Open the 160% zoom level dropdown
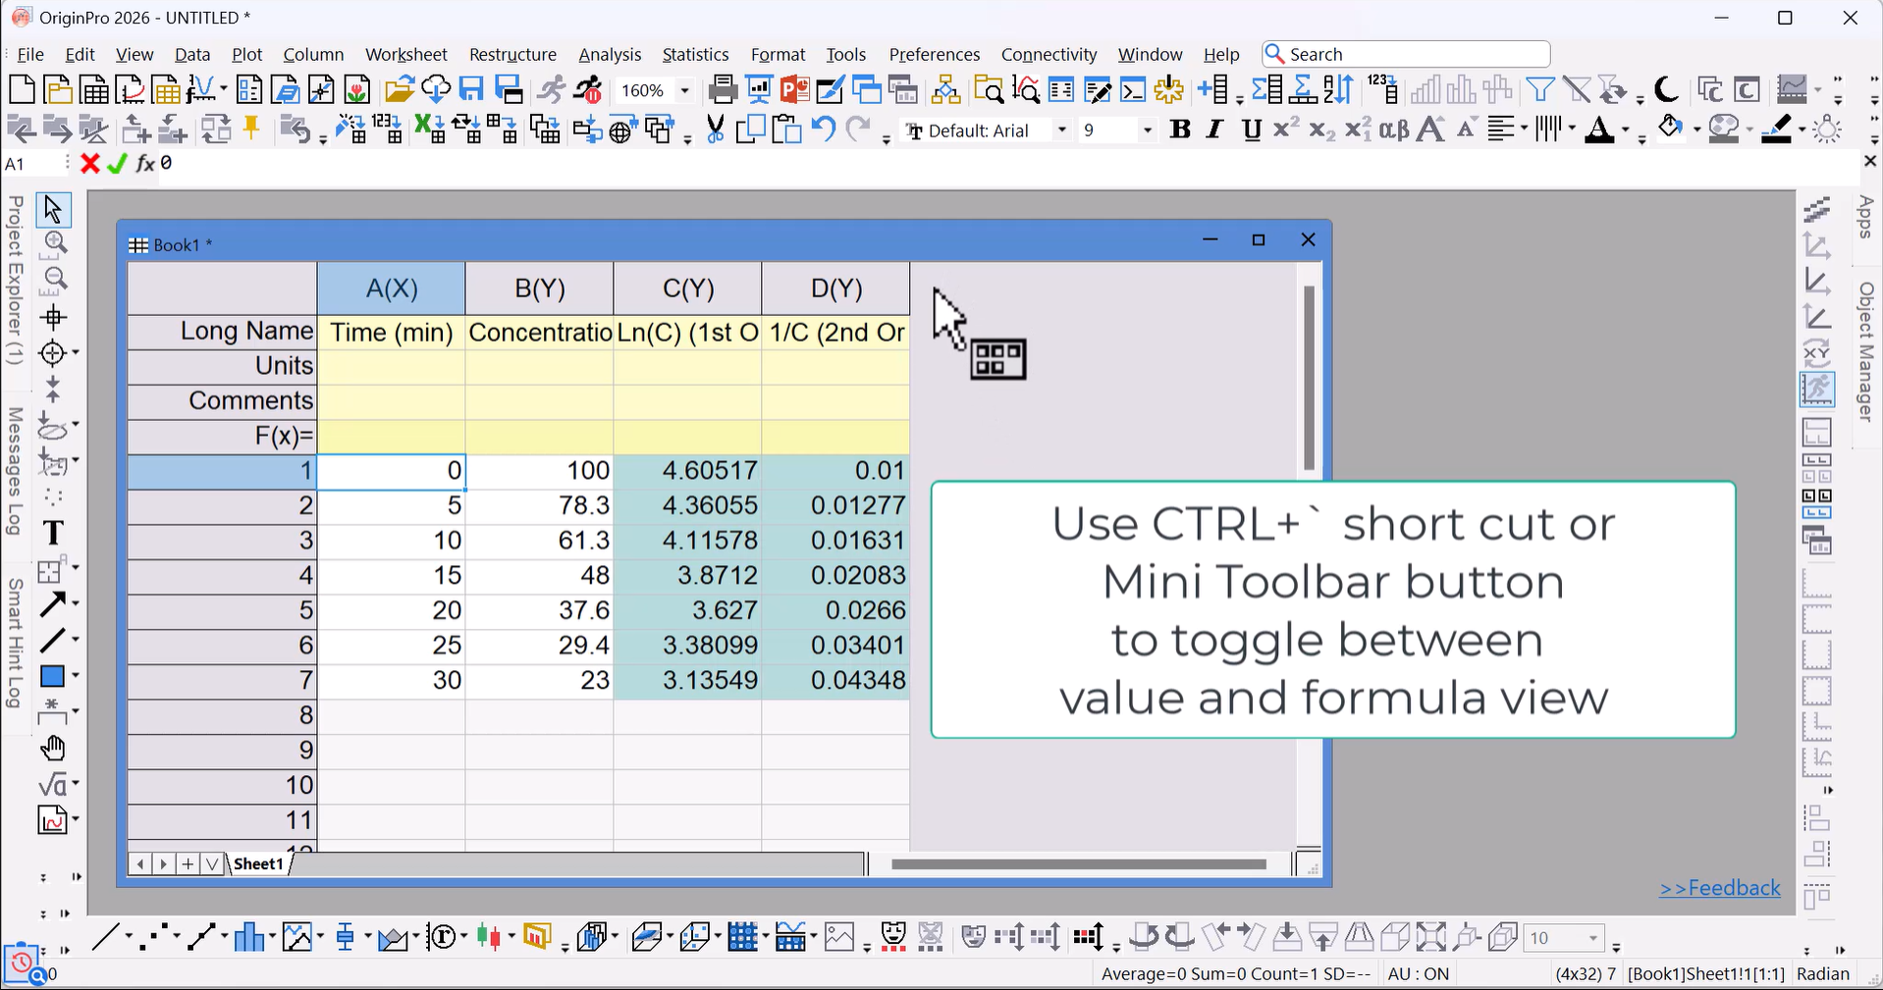Viewport: 1883px width, 990px height. coord(684,91)
